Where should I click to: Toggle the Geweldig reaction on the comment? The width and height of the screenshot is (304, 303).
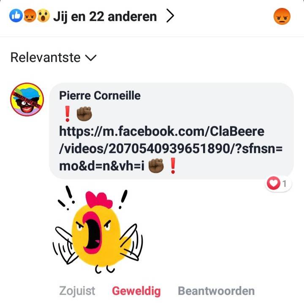(136, 291)
